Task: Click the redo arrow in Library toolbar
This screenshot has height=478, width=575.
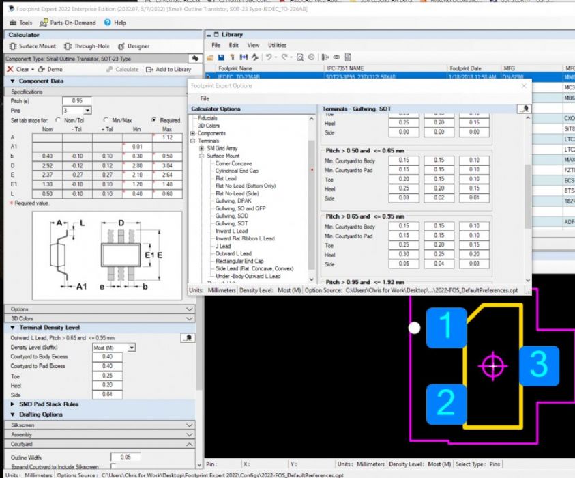Action: point(285,57)
